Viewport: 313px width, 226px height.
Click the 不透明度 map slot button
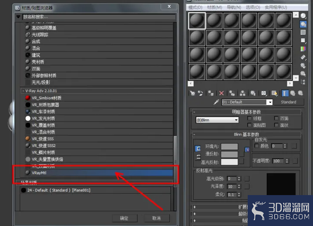pos(295,161)
